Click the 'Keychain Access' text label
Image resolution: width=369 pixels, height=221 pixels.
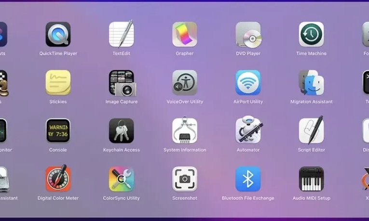tap(122, 150)
